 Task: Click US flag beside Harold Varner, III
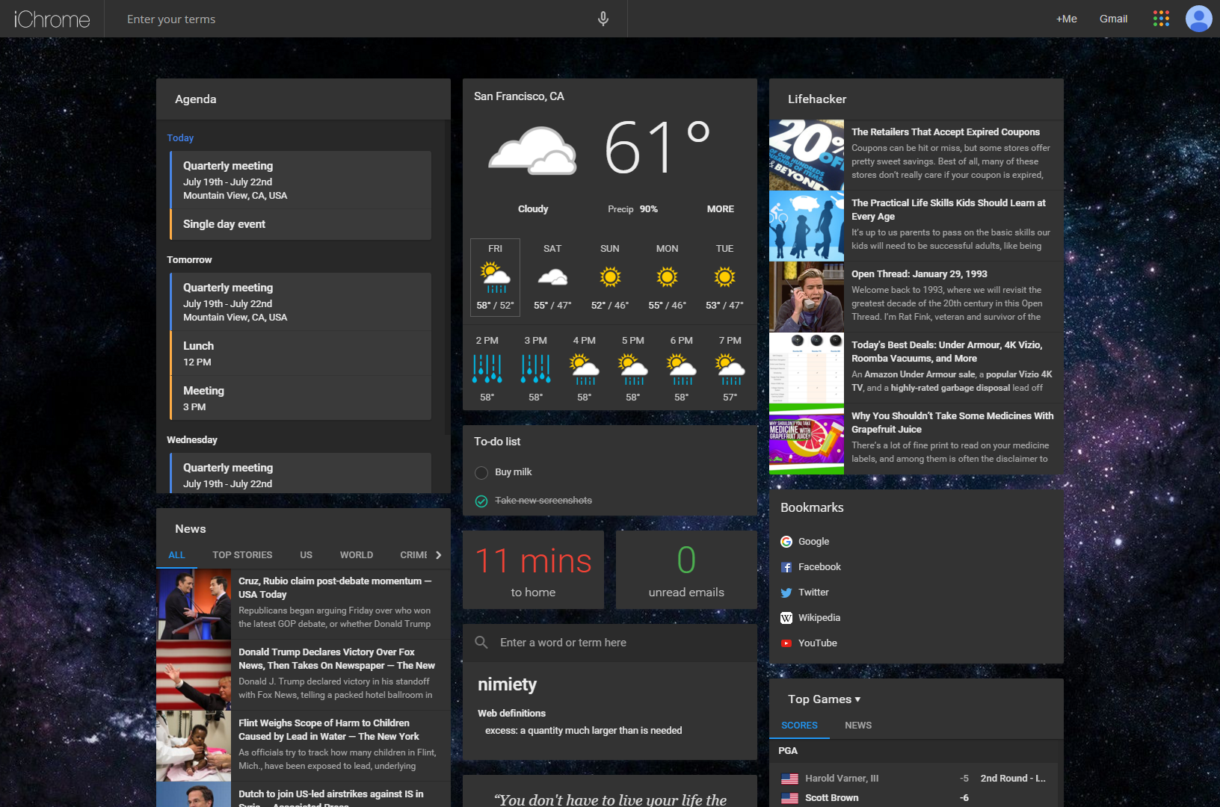(x=789, y=779)
